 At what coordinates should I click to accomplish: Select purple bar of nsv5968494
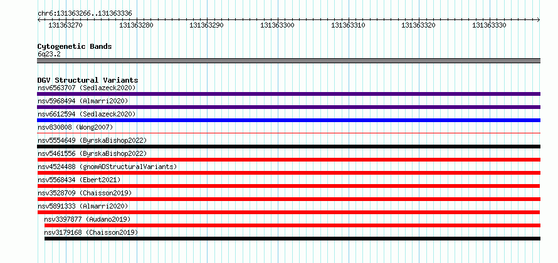[288, 107]
